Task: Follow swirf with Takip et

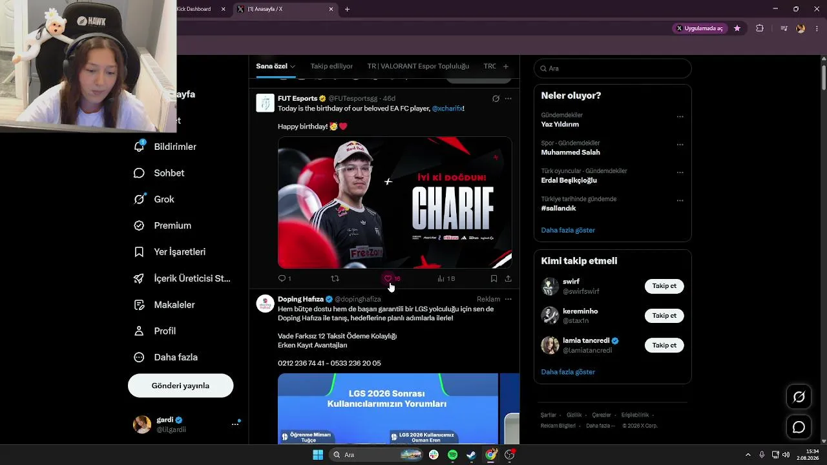Action: coord(664,286)
